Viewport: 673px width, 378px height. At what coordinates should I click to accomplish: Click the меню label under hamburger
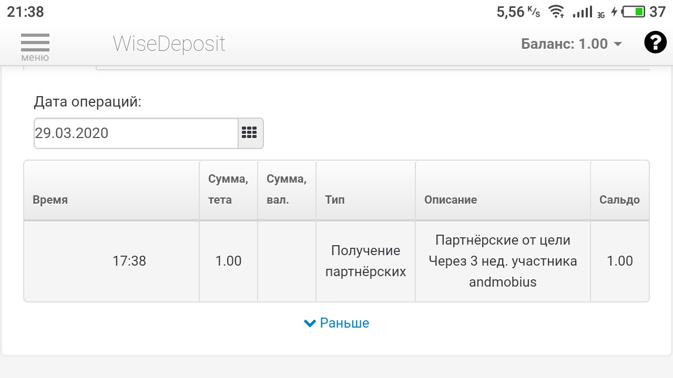(35, 58)
